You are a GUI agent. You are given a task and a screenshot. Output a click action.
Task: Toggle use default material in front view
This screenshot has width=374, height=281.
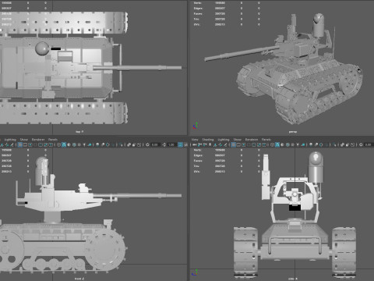(69, 144)
